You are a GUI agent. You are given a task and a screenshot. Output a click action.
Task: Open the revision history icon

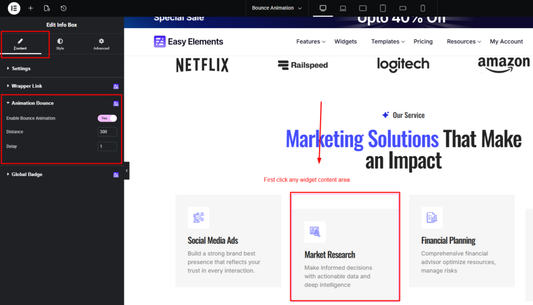pyautogui.click(x=64, y=8)
